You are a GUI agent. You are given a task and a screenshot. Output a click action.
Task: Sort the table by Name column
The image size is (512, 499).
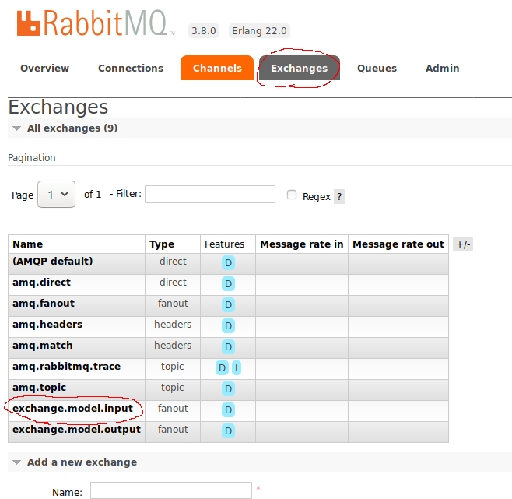click(x=28, y=244)
